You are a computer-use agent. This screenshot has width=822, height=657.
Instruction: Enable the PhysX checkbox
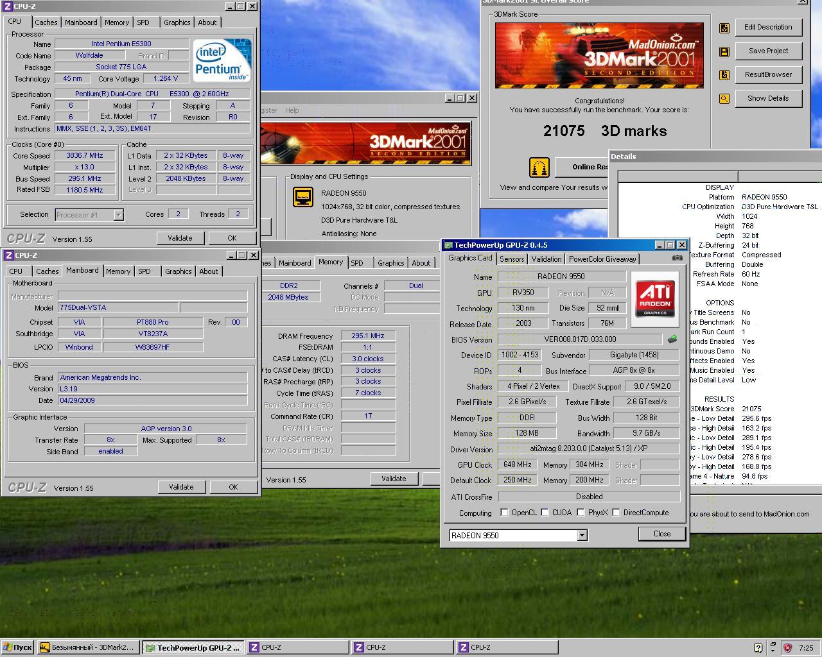click(581, 513)
